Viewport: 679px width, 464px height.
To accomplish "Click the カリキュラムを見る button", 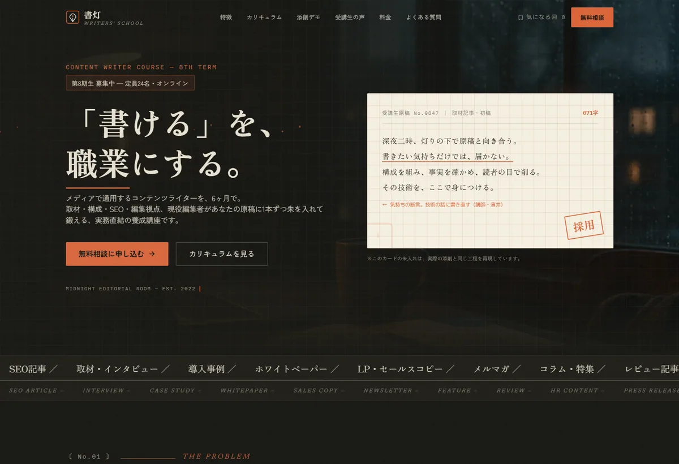I will [x=222, y=254].
